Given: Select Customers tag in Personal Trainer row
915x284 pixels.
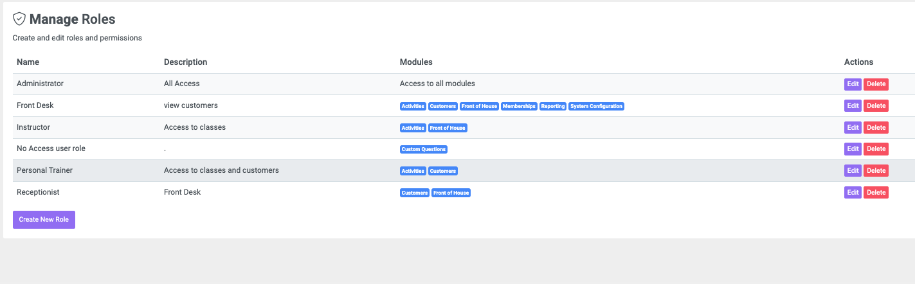Looking at the screenshot, I should [x=442, y=171].
